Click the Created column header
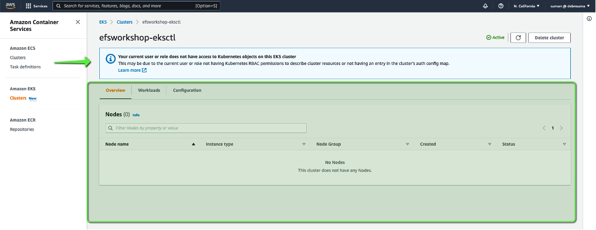Viewport: 596px width, 230px height. click(x=428, y=144)
